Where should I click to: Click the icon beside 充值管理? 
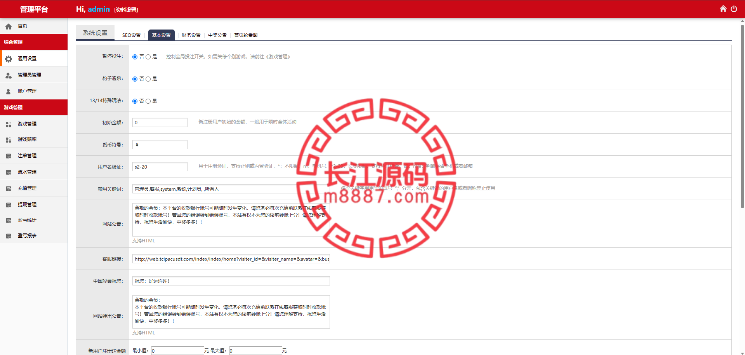tap(9, 189)
